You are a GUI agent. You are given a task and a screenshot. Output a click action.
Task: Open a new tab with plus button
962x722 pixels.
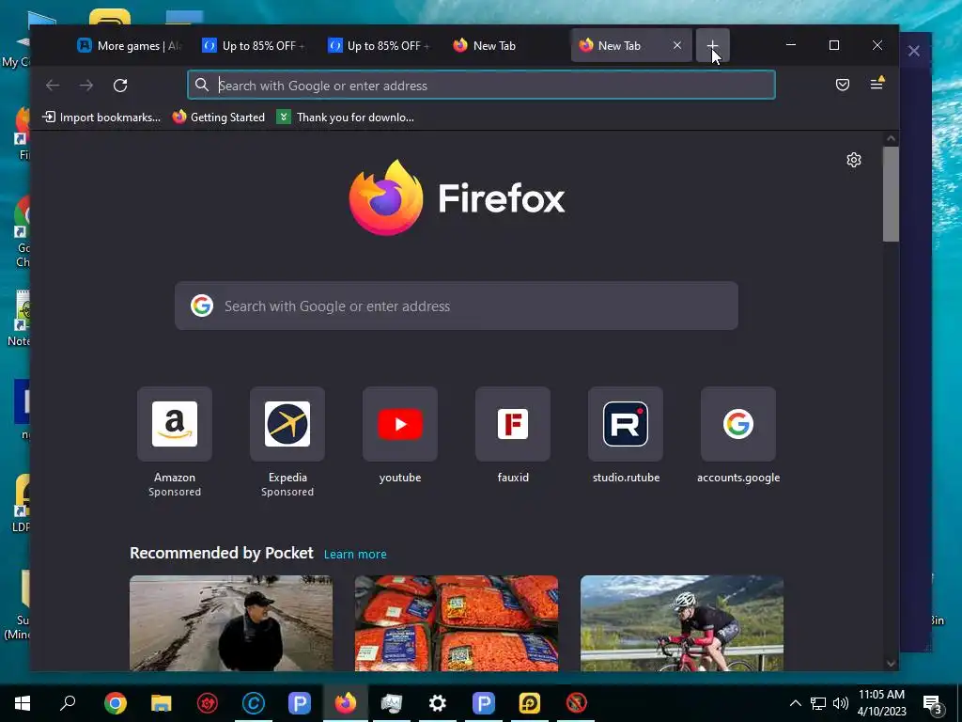tap(712, 45)
